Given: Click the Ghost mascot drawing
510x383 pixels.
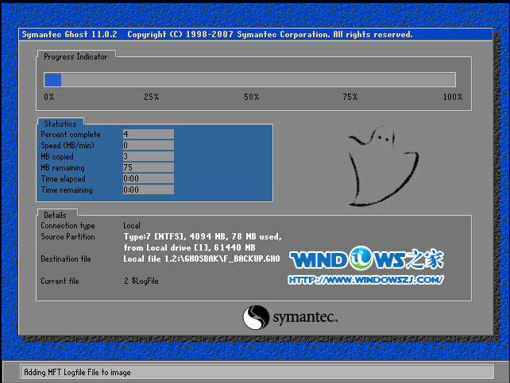Looking at the screenshot, I should (381, 161).
